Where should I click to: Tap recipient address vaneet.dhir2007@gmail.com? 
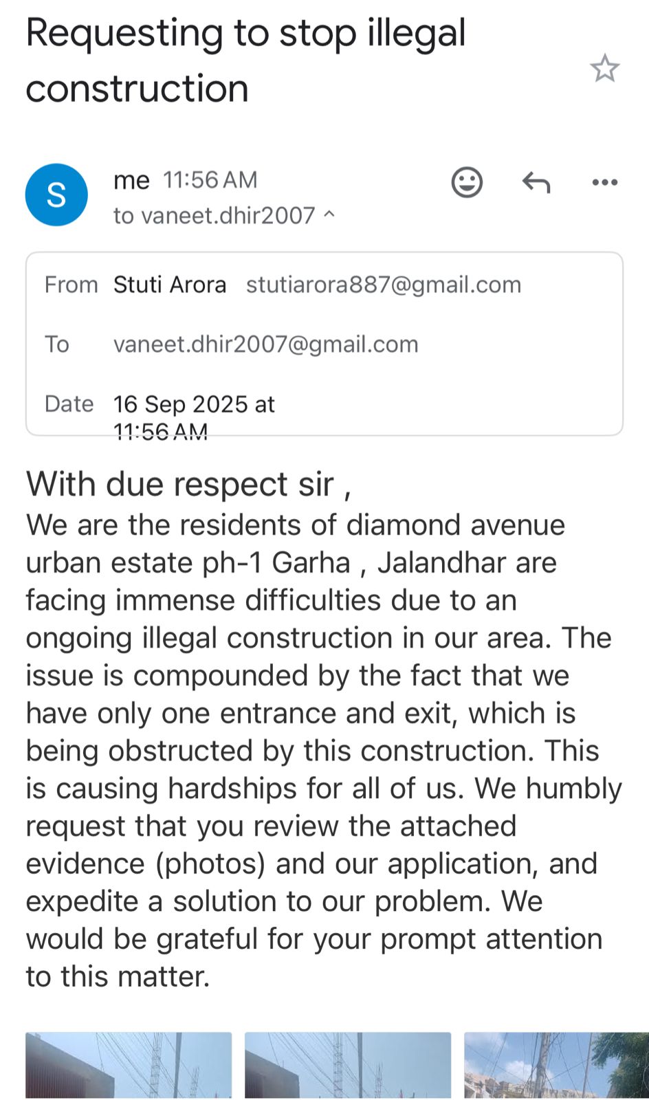(265, 344)
